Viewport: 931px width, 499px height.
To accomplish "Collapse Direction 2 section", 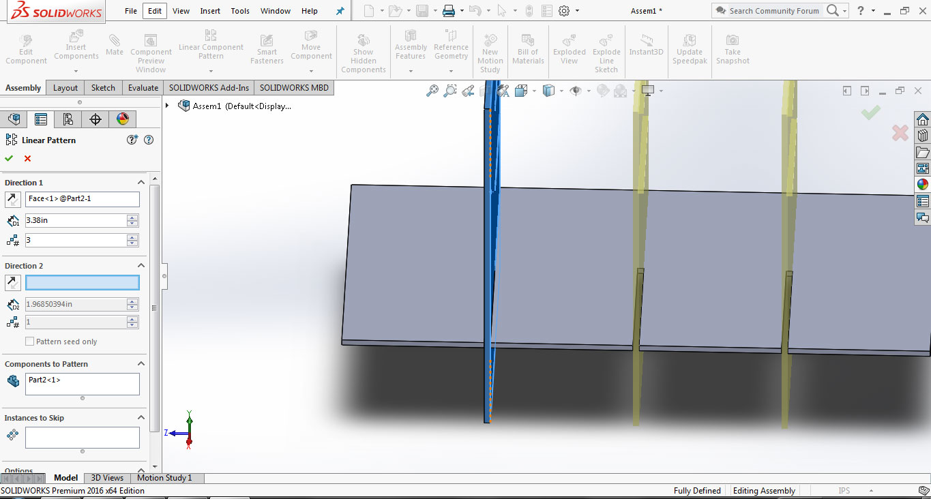I will coord(141,266).
